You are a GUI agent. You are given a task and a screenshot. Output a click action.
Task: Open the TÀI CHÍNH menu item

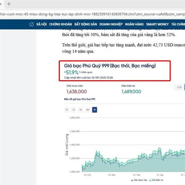pyautogui.click(x=178, y=24)
